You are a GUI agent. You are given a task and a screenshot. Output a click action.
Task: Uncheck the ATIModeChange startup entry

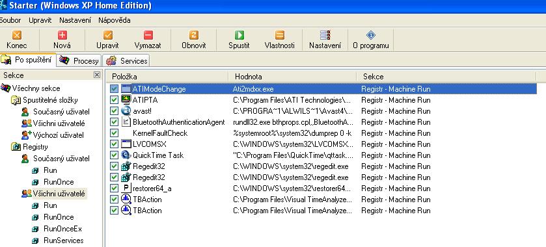click(114, 88)
